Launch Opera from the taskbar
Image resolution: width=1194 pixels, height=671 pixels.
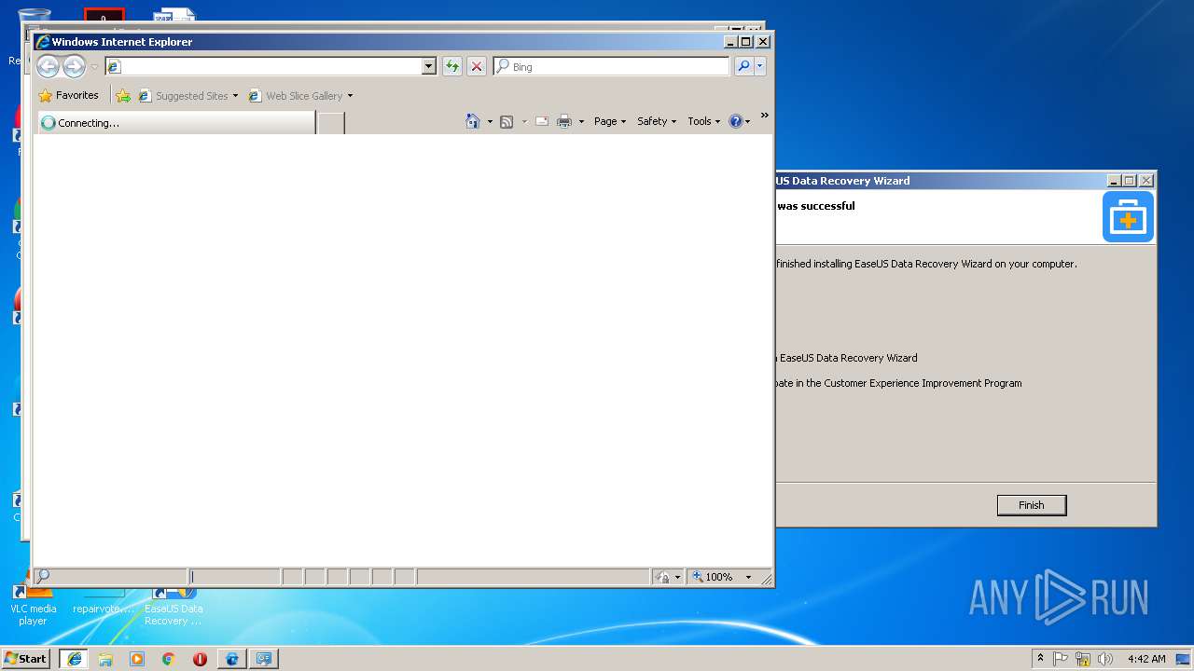200,658
